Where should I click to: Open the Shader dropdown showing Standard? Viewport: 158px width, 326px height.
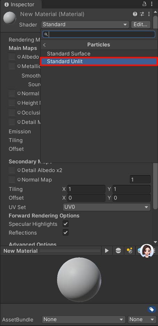(85, 24)
